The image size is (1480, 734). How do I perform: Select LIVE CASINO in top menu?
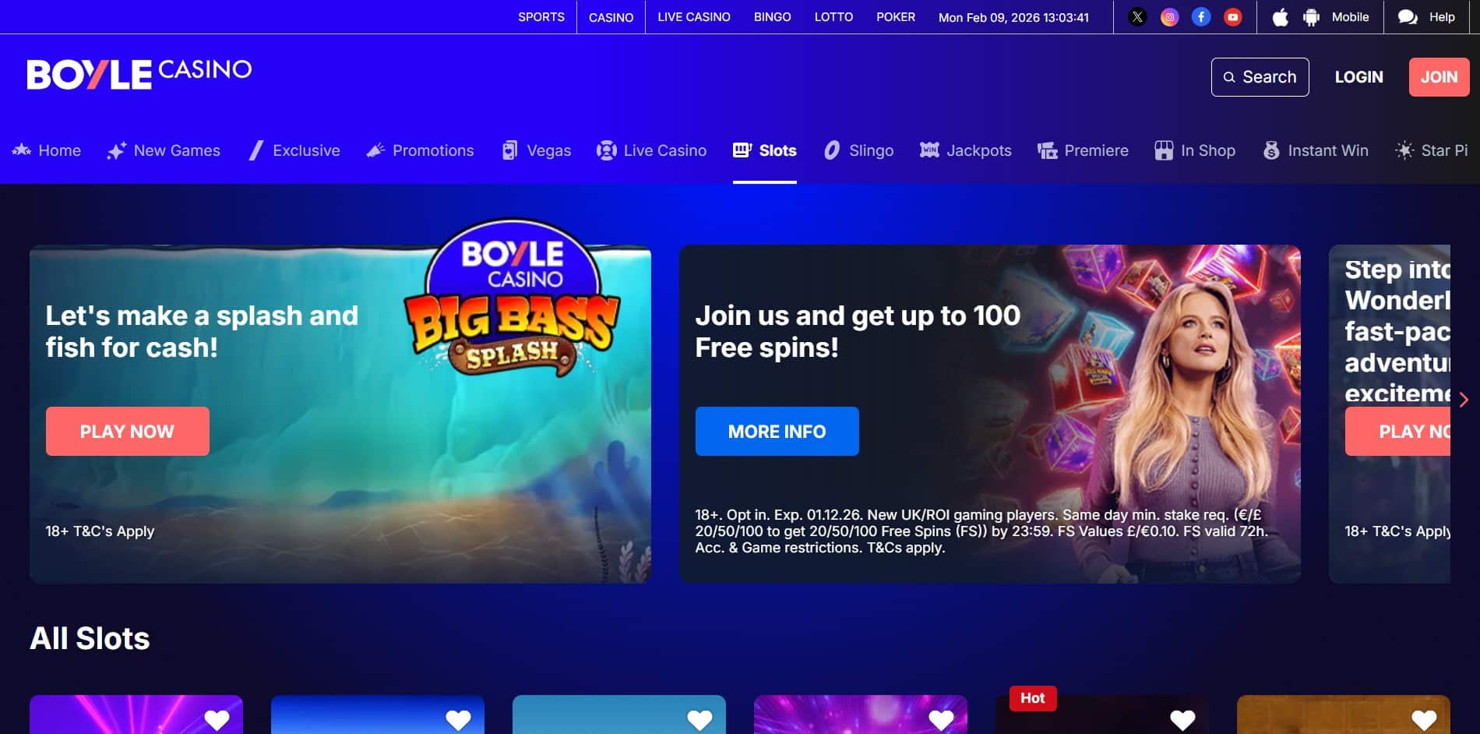(x=693, y=17)
